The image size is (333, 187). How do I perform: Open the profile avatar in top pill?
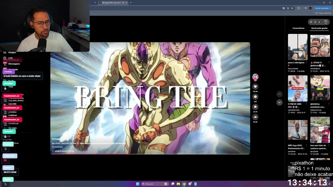(325, 22)
